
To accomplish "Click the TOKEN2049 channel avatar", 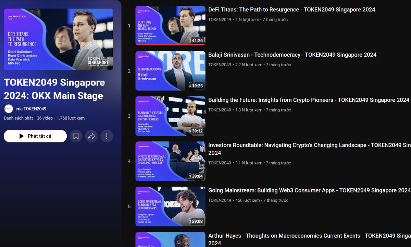I will [x=9, y=109].
